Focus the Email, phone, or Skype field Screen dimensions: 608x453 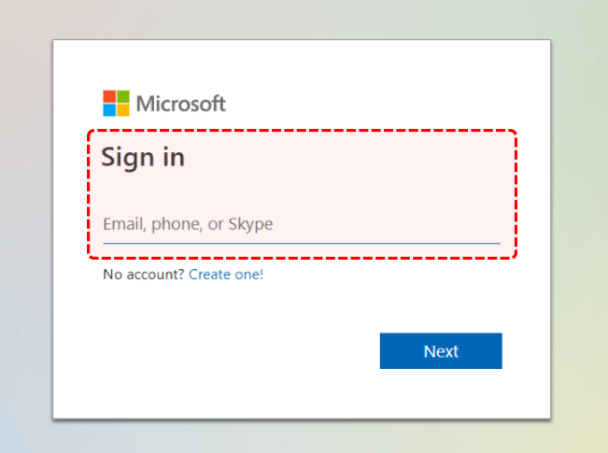point(302,224)
